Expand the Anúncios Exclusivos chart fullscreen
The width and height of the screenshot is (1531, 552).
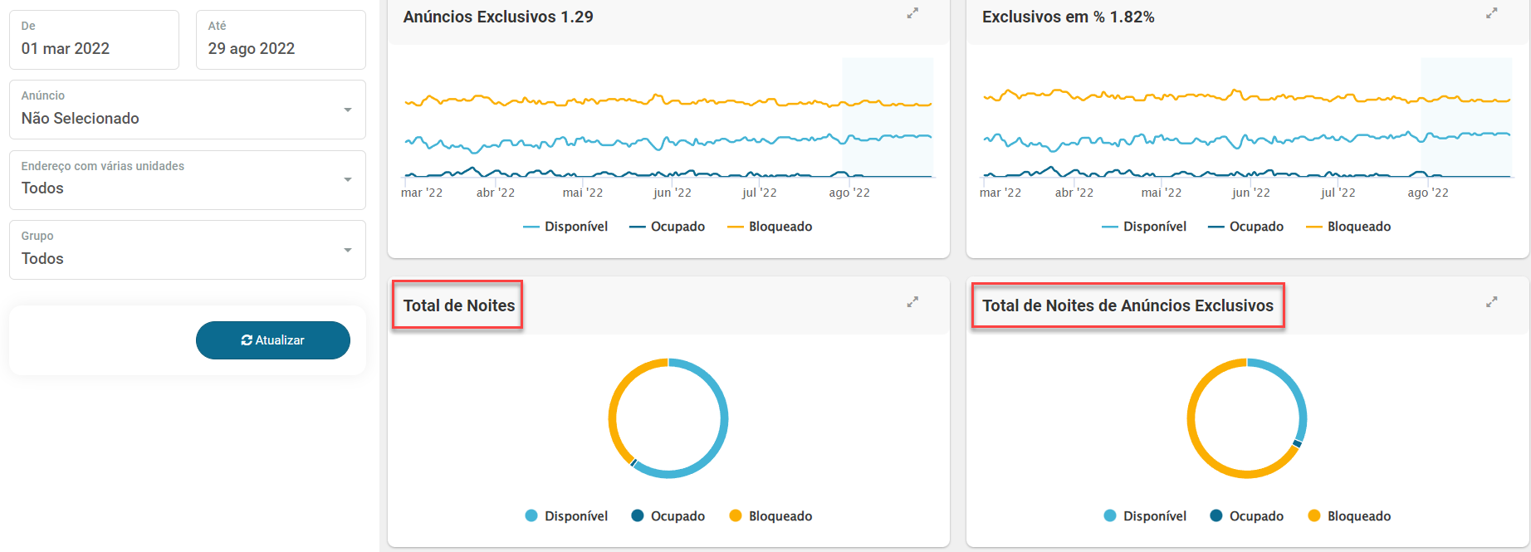coord(912,13)
